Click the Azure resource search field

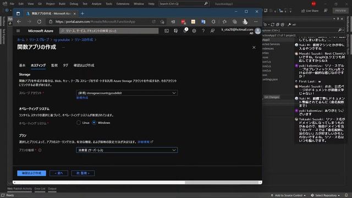point(109,31)
